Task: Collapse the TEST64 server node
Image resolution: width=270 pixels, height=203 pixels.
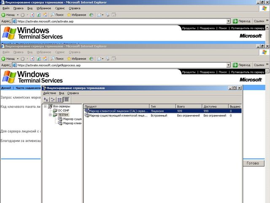Action: click(50, 115)
